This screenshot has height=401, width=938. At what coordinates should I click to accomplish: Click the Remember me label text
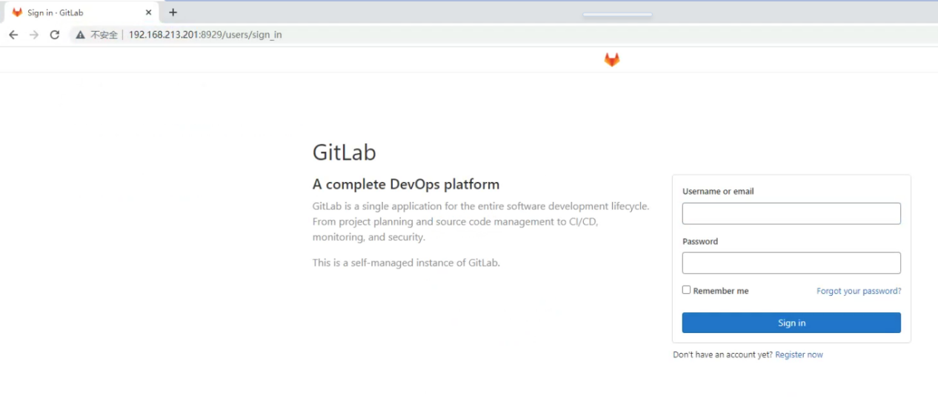click(x=720, y=291)
